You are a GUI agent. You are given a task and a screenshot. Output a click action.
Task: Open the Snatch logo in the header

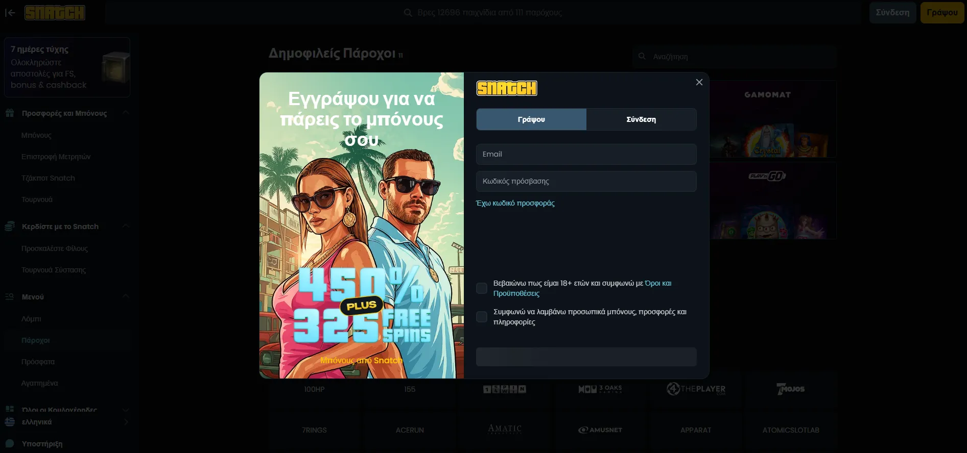tap(55, 13)
